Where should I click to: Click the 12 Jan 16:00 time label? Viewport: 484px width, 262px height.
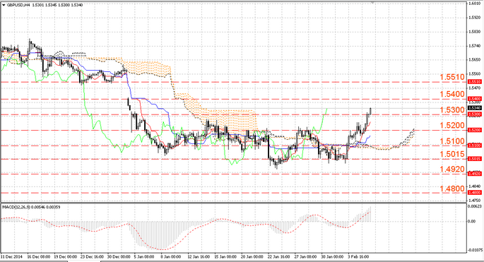click(199, 257)
